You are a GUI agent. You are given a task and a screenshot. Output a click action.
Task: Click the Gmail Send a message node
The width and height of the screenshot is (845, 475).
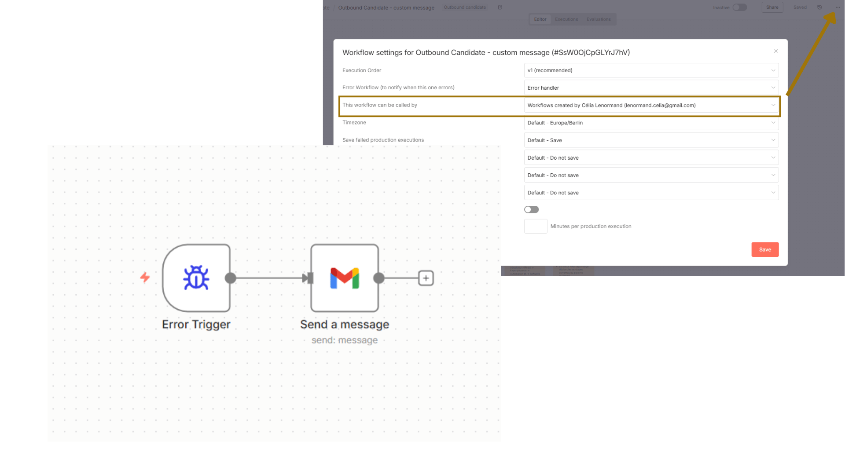click(345, 278)
